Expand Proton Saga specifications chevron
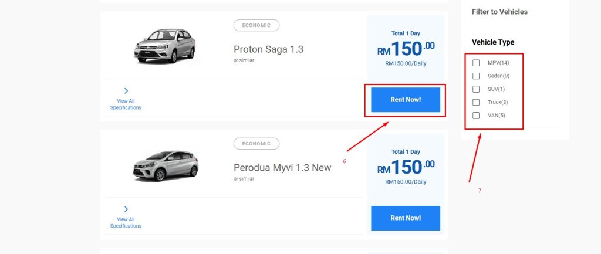This screenshot has height=254, width=601. 126,91
